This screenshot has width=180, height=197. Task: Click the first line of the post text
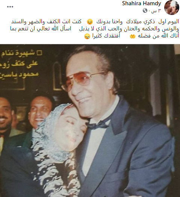[x=95, y=22]
